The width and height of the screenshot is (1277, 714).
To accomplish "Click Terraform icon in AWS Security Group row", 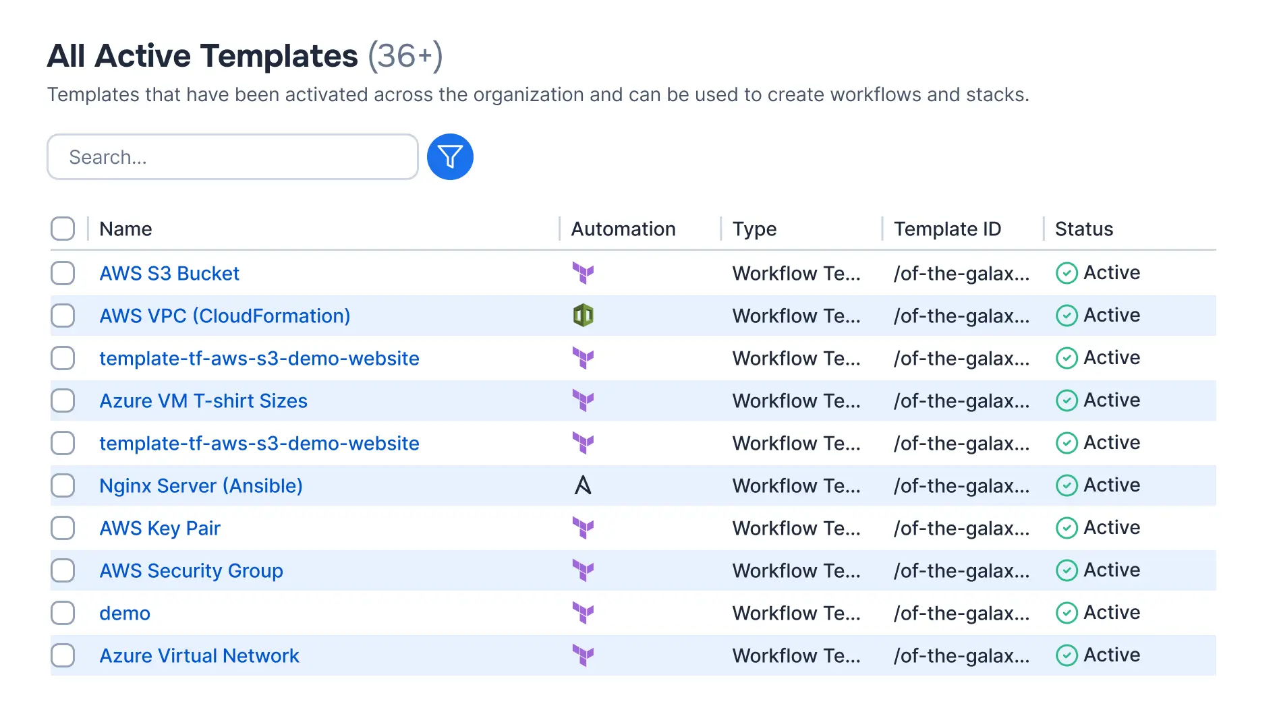I will click(x=583, y=570).
